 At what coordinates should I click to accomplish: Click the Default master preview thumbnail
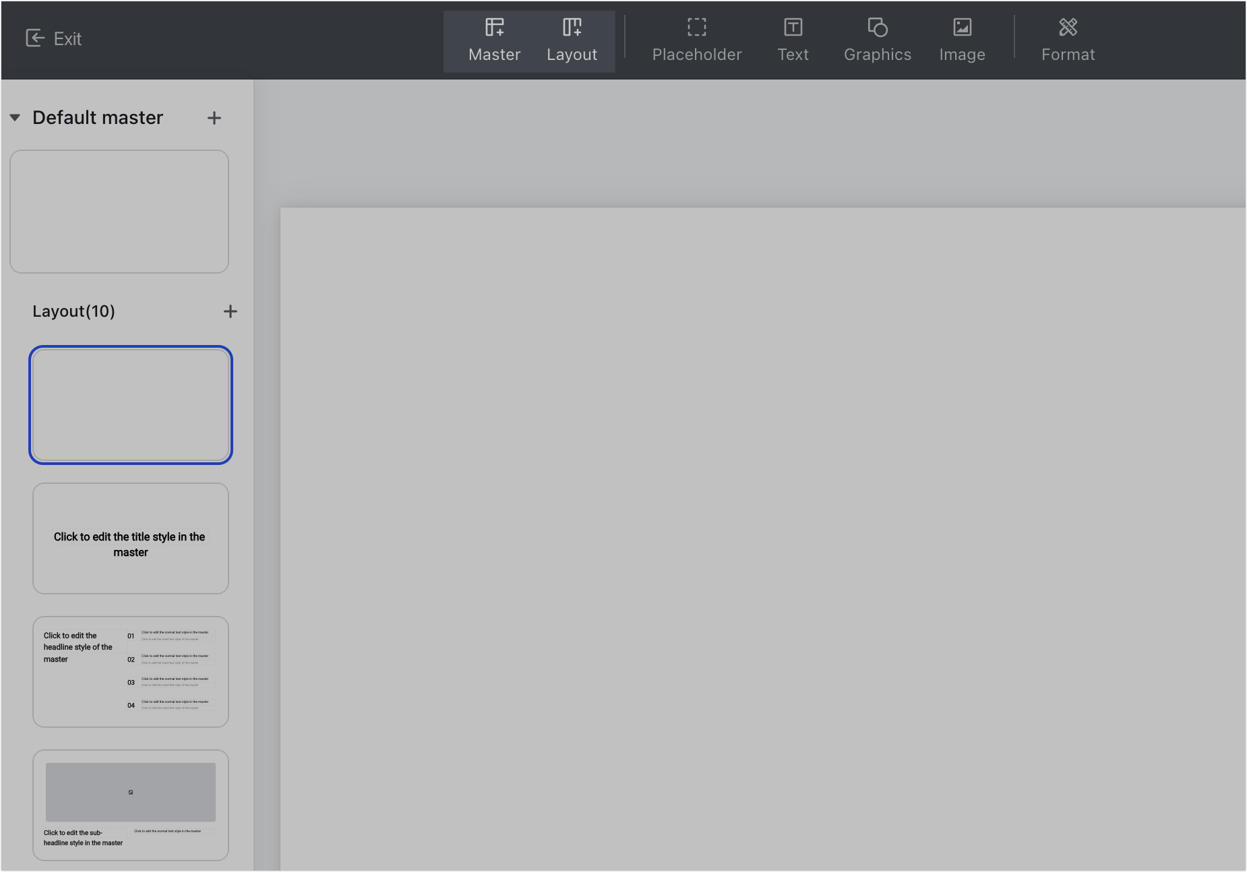click(119, 212)
